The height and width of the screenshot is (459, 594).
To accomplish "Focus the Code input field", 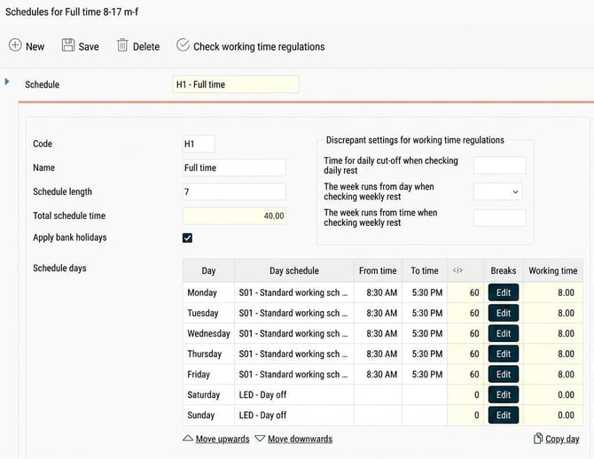I will point(199,144).
